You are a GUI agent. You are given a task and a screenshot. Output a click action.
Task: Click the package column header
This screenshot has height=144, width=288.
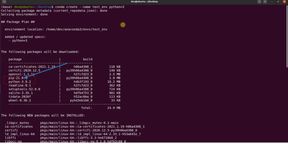[15, 59]
